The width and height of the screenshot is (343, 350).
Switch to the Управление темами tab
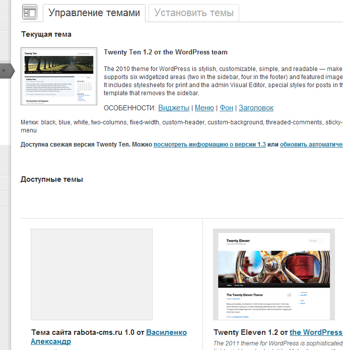pyautogui.click(x=94, y=13)
